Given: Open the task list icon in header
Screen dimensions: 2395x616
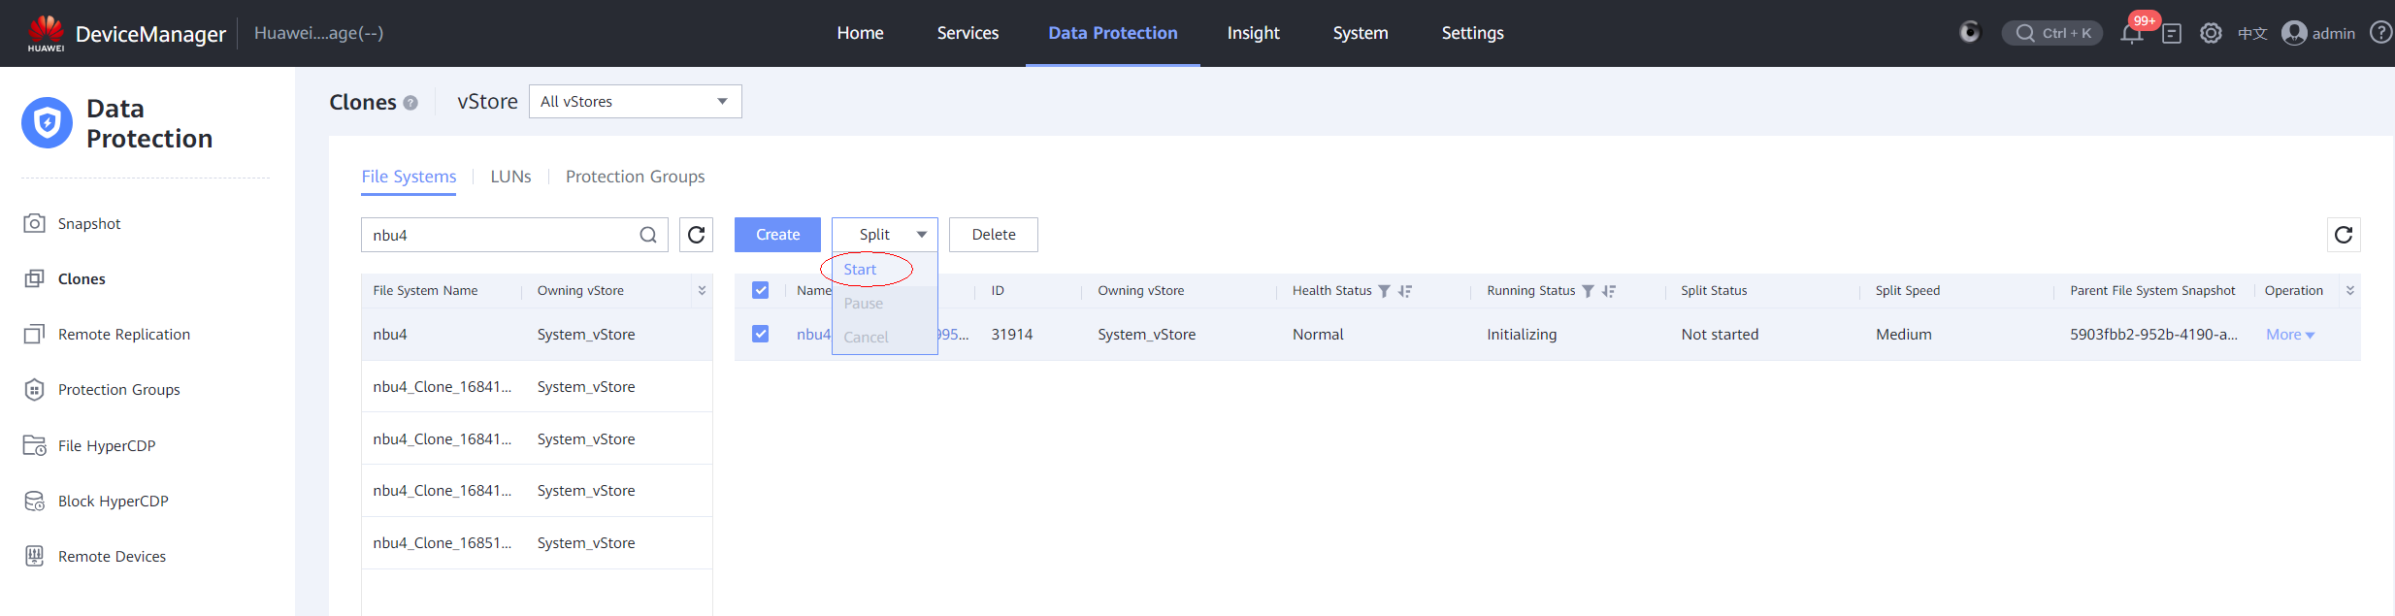Looking at the screenshot, I should click(x=2172, y=34).
